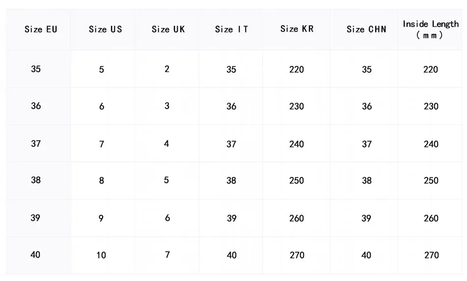Screen dimensions: 467x281
Task: Click US size 7 cell
Action: 102,144
